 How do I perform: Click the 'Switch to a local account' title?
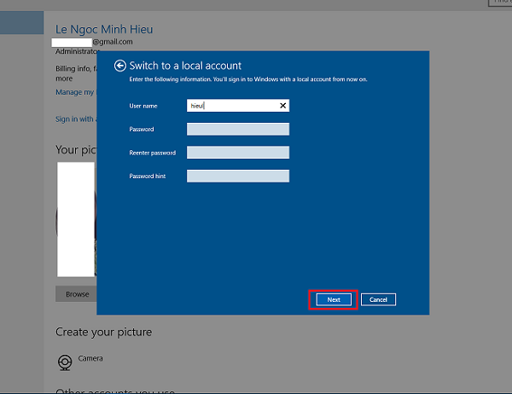pos(185,66)
